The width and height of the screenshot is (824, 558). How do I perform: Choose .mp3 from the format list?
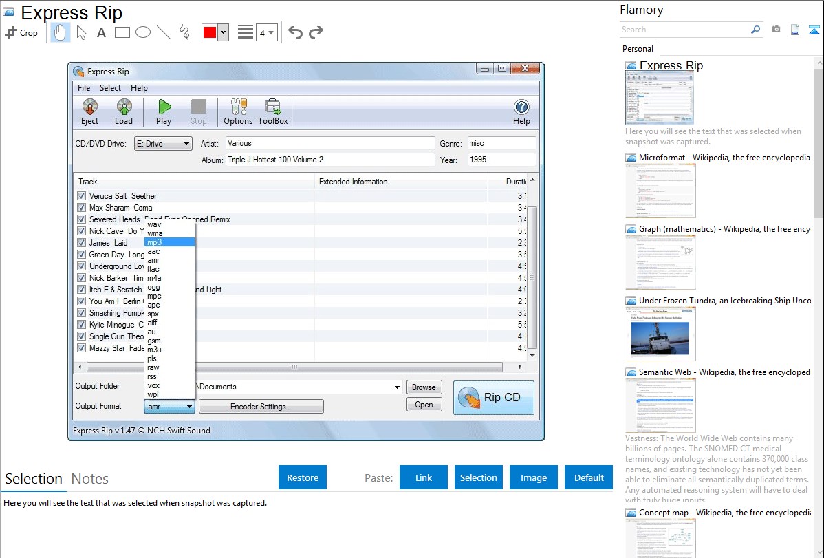(x=169, y=242)
